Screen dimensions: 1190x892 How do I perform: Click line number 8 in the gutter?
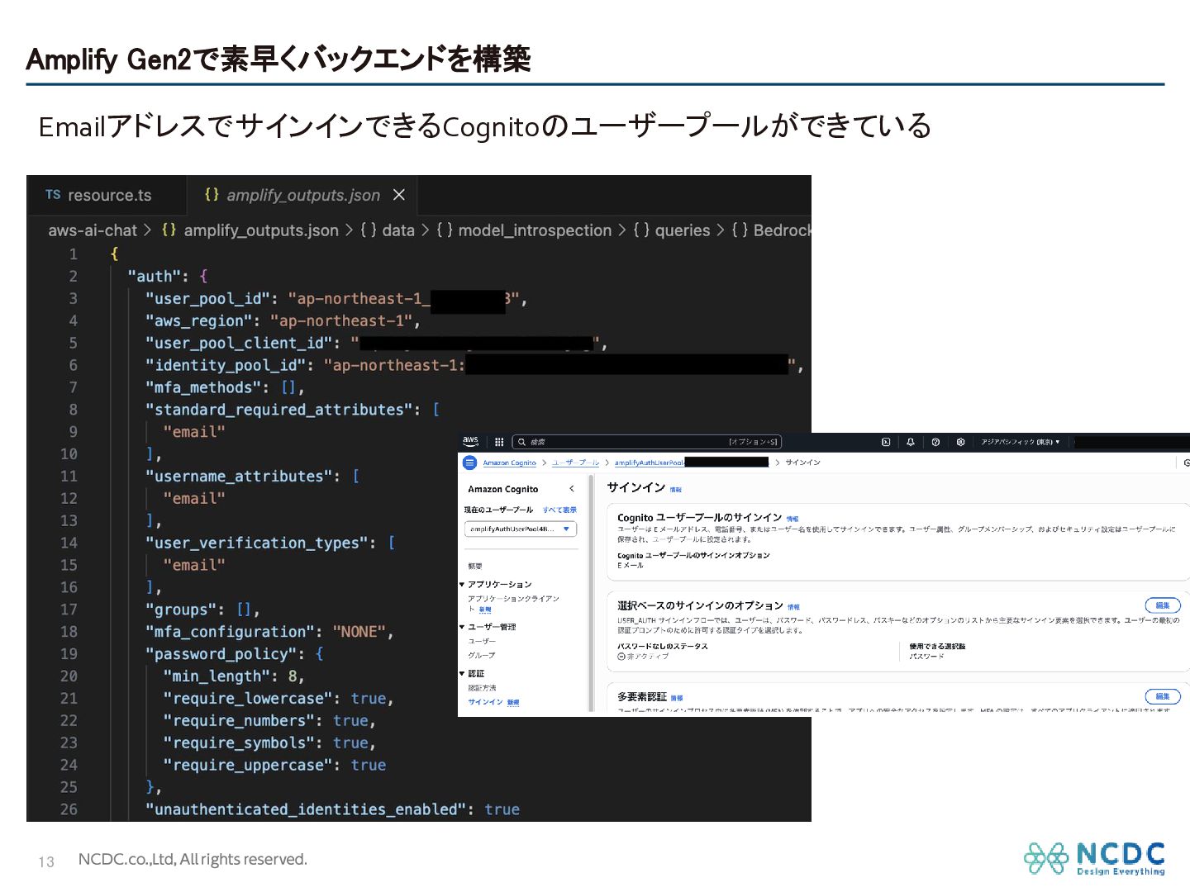point(73,410)
